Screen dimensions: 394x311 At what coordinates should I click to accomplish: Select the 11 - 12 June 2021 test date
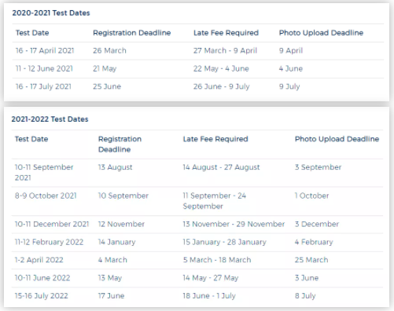(x=44, y=68)
